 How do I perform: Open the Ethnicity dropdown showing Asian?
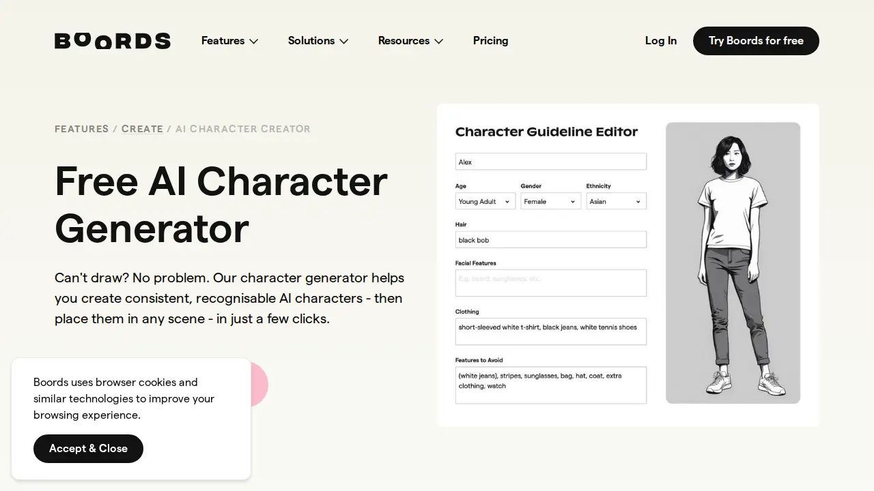616,202
